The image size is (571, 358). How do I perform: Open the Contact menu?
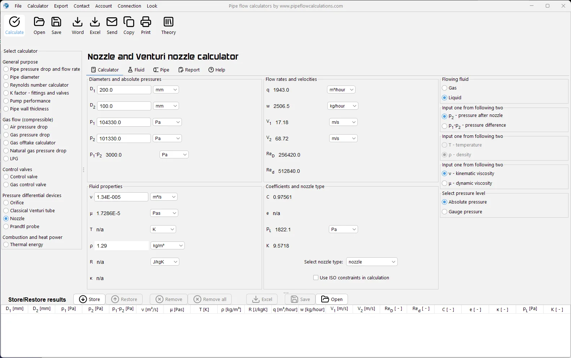point(82,6)
